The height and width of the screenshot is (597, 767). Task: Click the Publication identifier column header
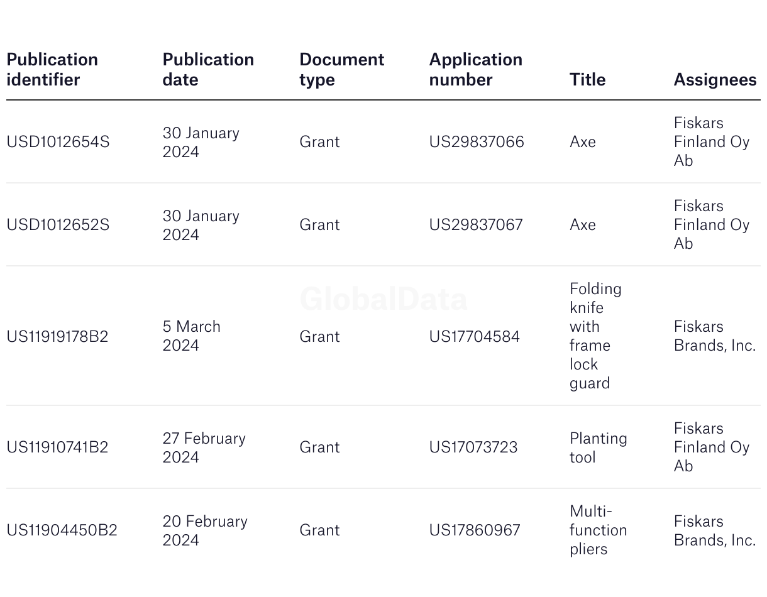[x=52, y=69]
